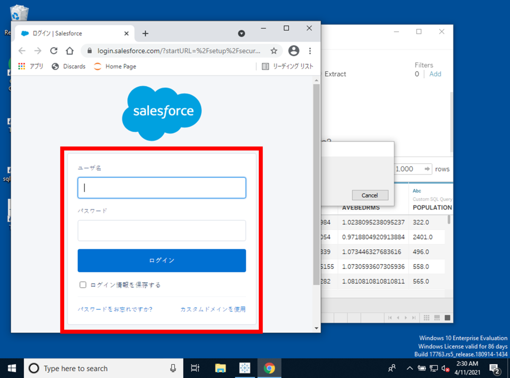Select POPULATION value 322.0

pos(427,222)
